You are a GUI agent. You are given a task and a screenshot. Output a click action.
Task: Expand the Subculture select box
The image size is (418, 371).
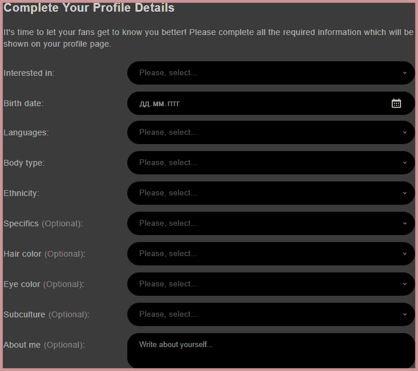(x=263, y=314)
